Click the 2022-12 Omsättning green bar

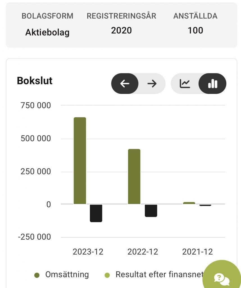point(134,176)
